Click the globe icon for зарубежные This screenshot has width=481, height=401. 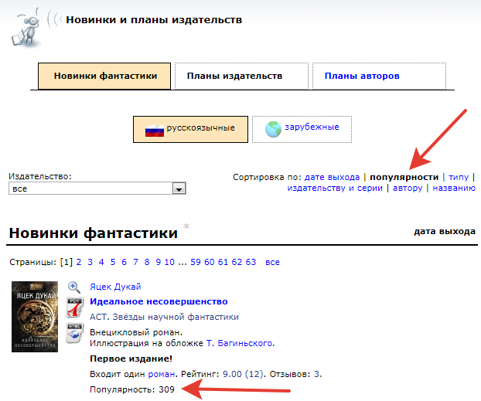(273, 129)
